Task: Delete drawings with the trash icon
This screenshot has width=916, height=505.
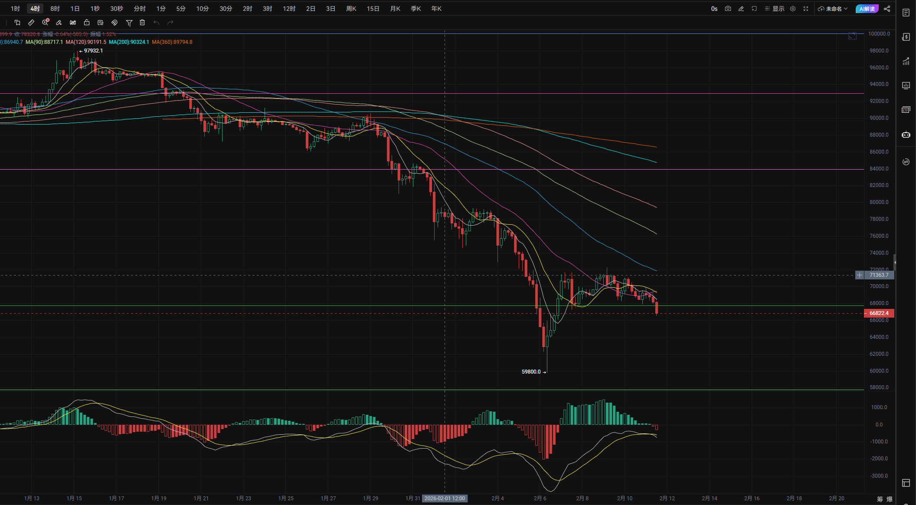Action: click(142, 23)
